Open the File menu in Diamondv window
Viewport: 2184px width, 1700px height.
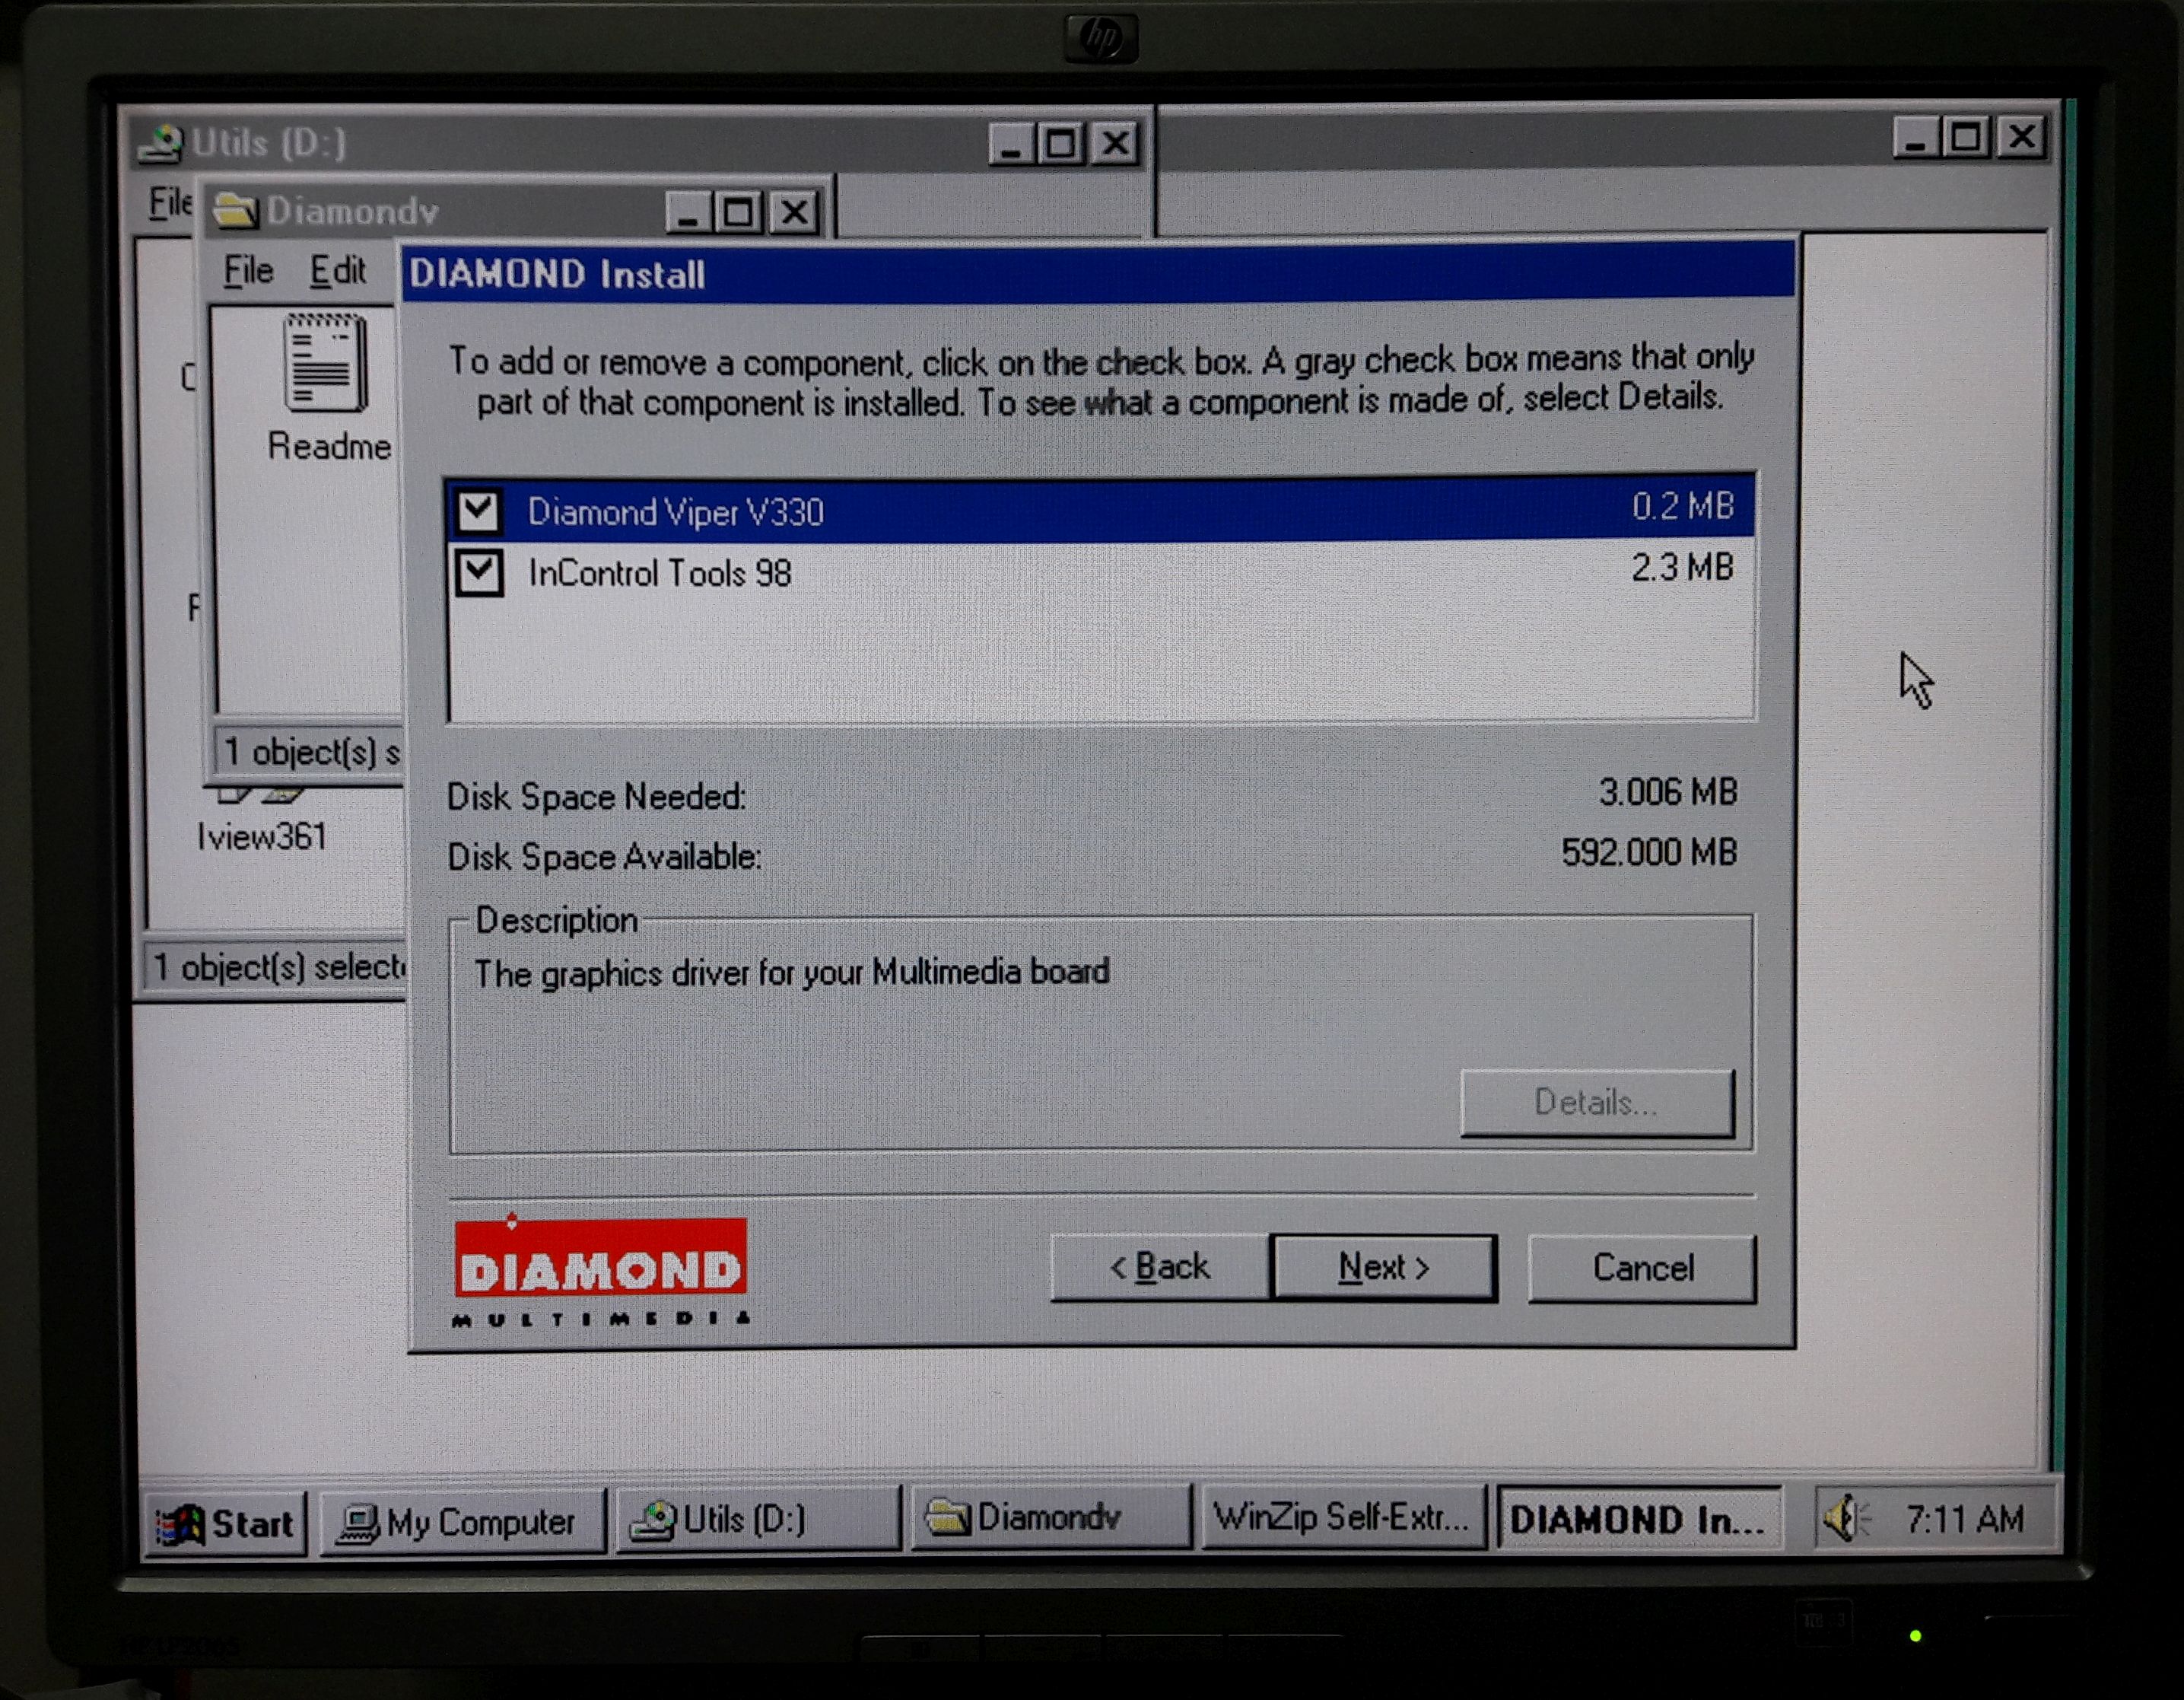point(248,270)
